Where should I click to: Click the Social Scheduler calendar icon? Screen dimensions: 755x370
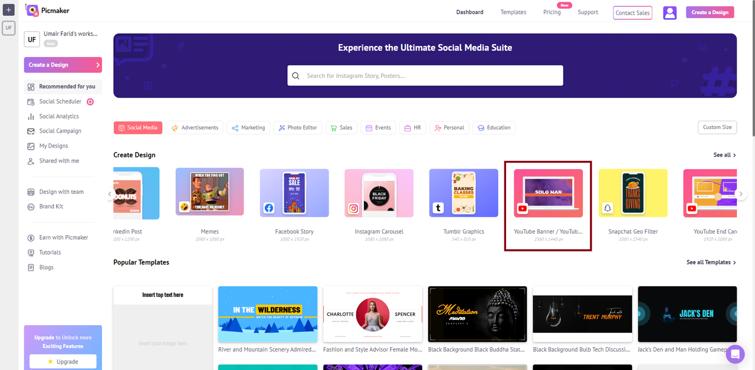(31, 101)
